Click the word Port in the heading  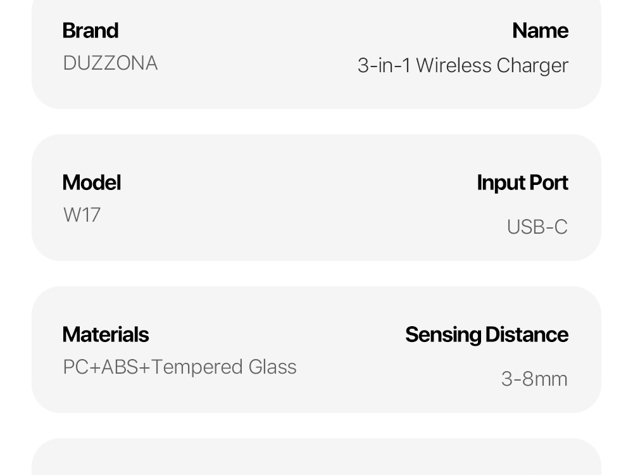tap(549, 182)
